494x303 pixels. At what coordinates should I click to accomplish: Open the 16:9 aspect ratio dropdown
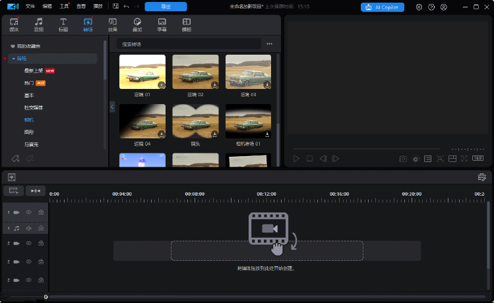tap(478, 159)
